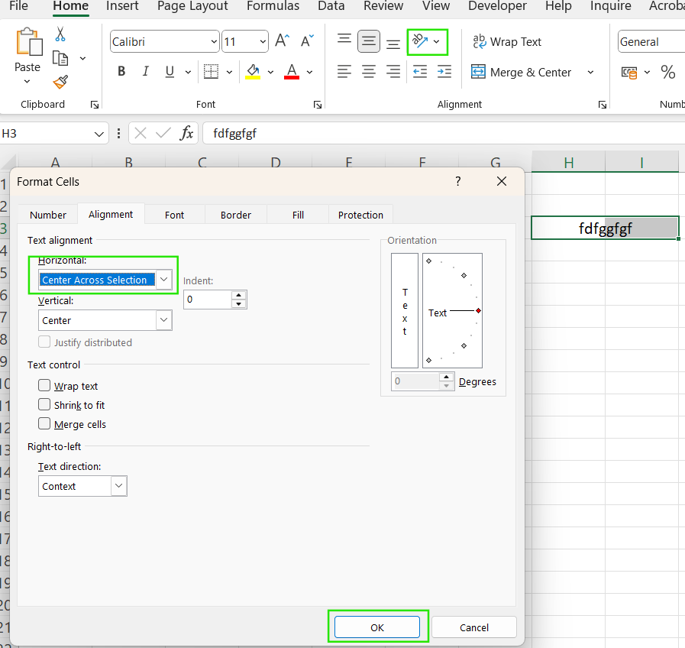Open Borders dropdown arrow
Screen dimensions: 685x648
click(x=229, y=72)
